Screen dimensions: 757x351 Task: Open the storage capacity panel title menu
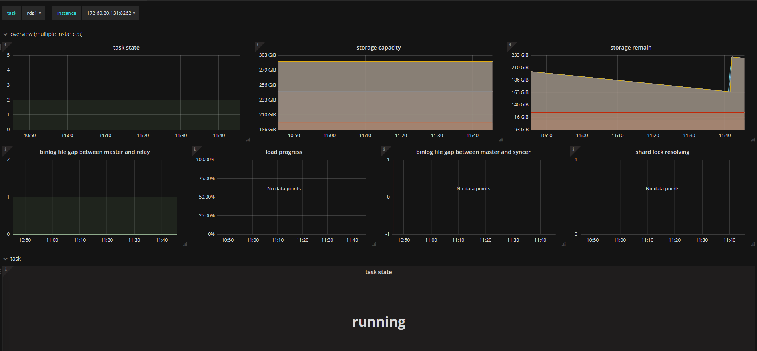(x=378, y=48)
